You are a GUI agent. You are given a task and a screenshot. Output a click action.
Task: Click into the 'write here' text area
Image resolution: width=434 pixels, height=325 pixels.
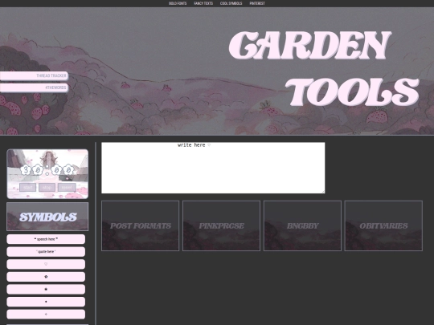[x=213, y=168]
